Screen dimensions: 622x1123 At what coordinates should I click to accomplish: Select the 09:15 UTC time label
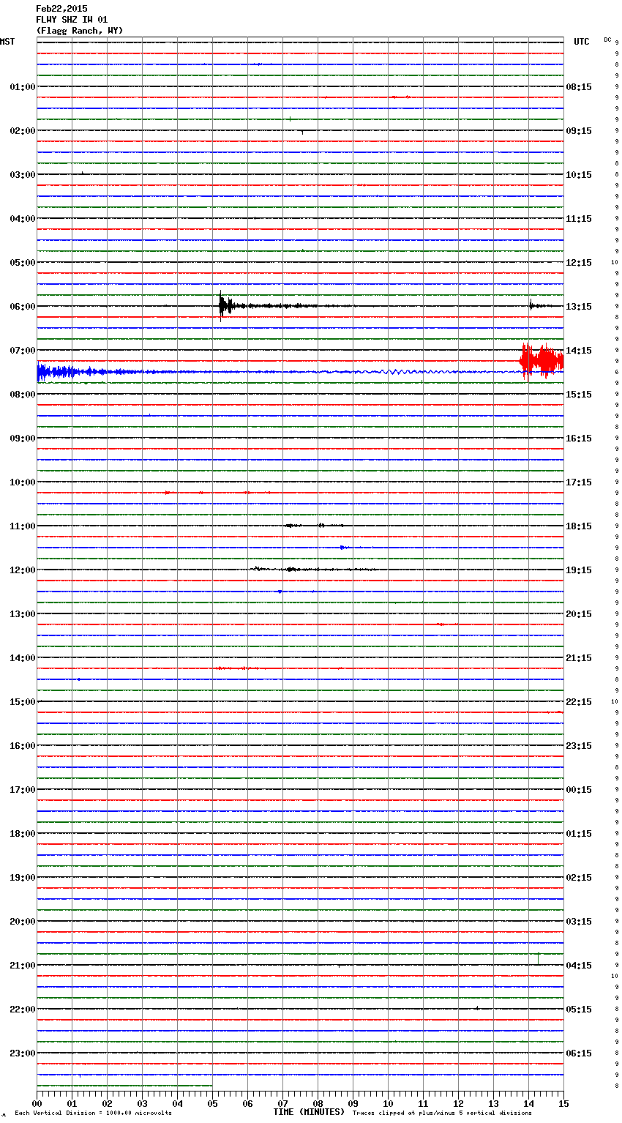579,131
